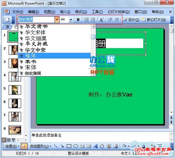Switch to the outline tab in the left pane

[7, 27]
